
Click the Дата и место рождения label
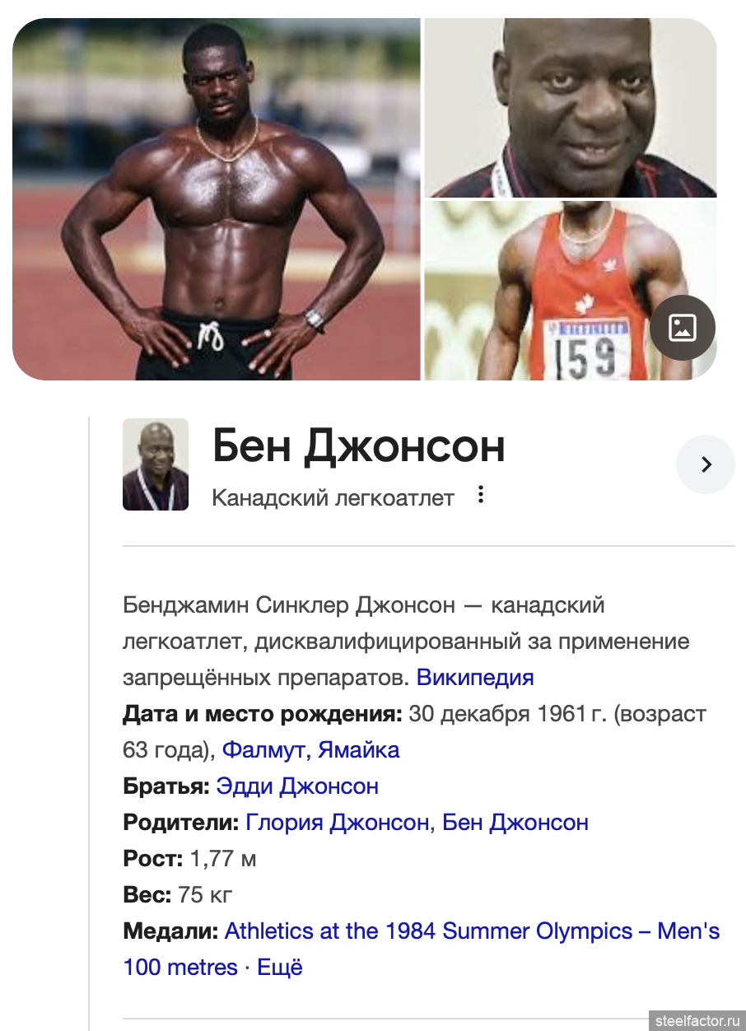point(263,714)
